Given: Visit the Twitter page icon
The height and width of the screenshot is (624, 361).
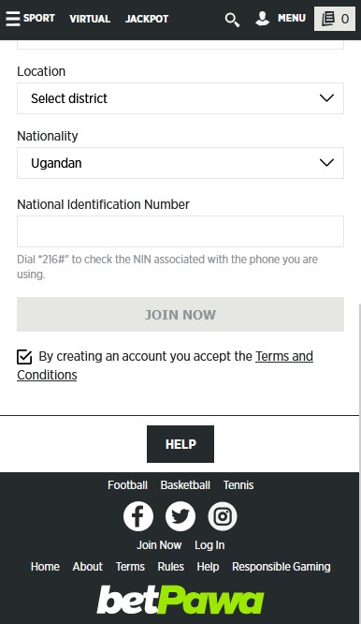Looking at the screenshot, I should tap(180, 516).
